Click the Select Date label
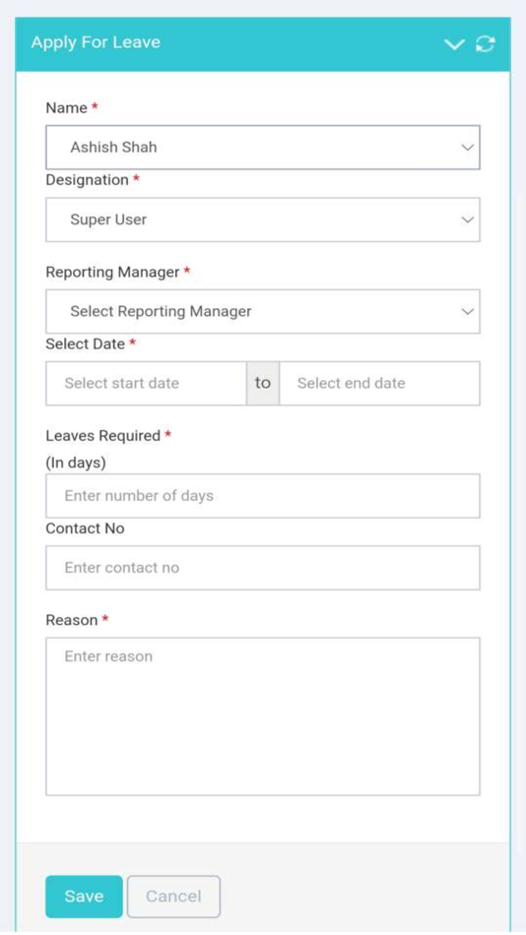The height and width of the screenshot is (935, 526). tap(86, 344)
